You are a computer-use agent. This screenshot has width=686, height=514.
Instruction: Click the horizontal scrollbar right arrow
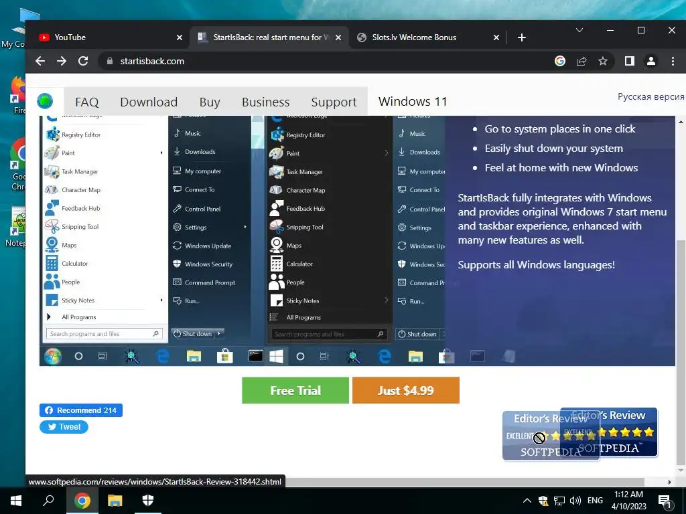669,482
